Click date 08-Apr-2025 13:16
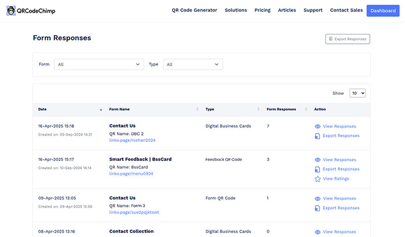Image resolution: width=405 pixels, height=237 pixels. click(57, 231)
